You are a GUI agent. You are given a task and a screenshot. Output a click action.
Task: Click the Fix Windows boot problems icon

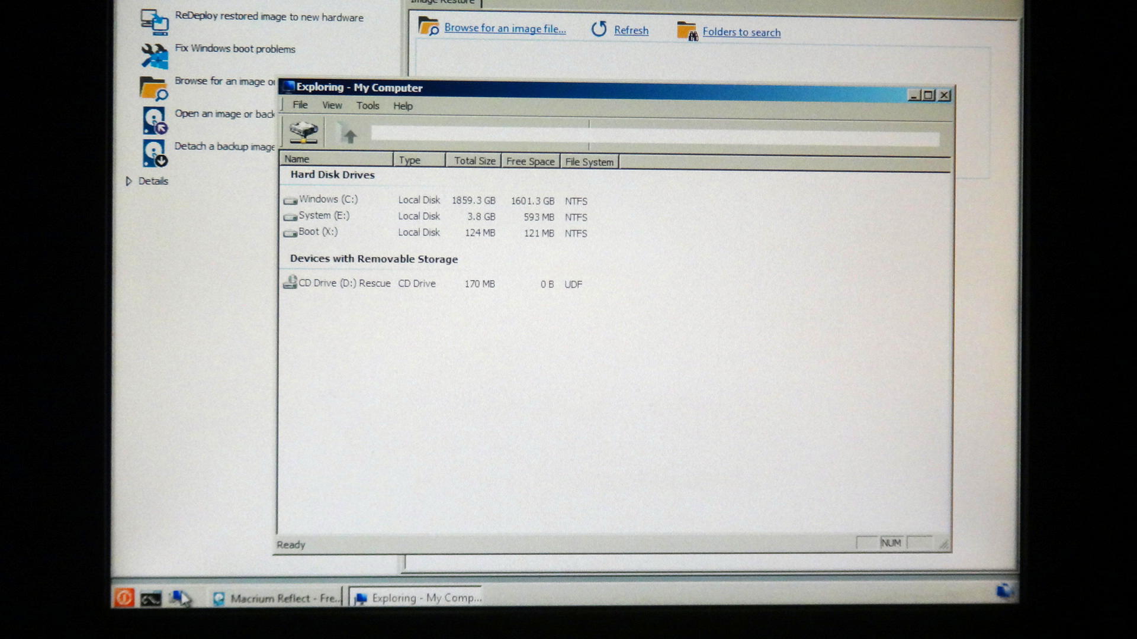click(154, 56)
